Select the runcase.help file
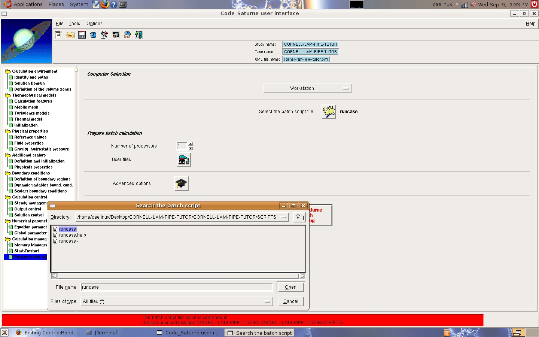The width and height of the screenshot is (539, 337). pos(73,235)
